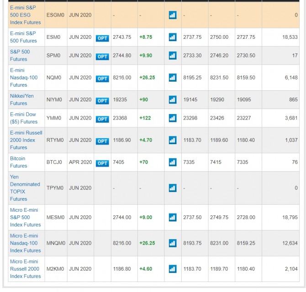The image size is (306, 292).
Task: Open chart icon for Micro E-mini Nasdaq-100 MNQM0
Action: click(x=172, y=243)
